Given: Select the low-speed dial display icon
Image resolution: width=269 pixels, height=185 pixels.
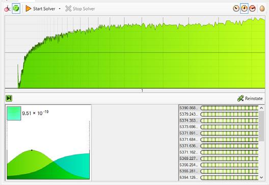Looking at the screenshot, I should pos(236,8).
